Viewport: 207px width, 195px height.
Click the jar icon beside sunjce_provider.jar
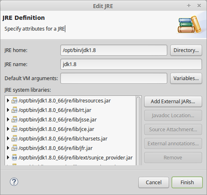pyautogui.click(x=14, y=157)
